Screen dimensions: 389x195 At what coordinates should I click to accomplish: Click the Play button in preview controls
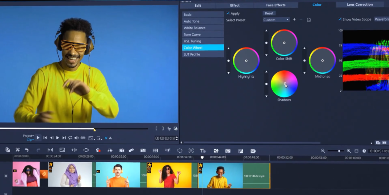(x=38, y=138)
